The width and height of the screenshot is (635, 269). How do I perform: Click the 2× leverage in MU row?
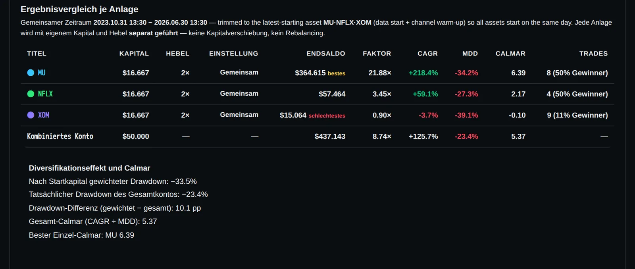click(185, 73)
